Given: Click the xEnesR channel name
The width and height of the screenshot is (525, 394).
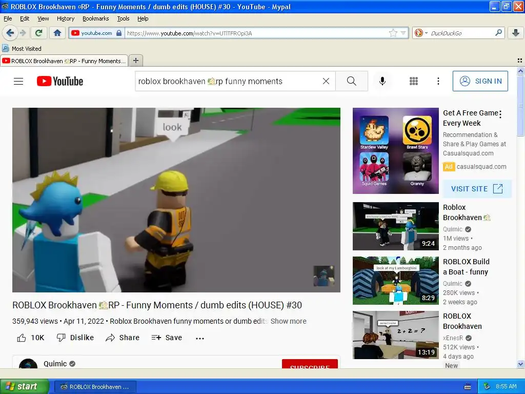Looking at the screenshot, I should 453,338.
